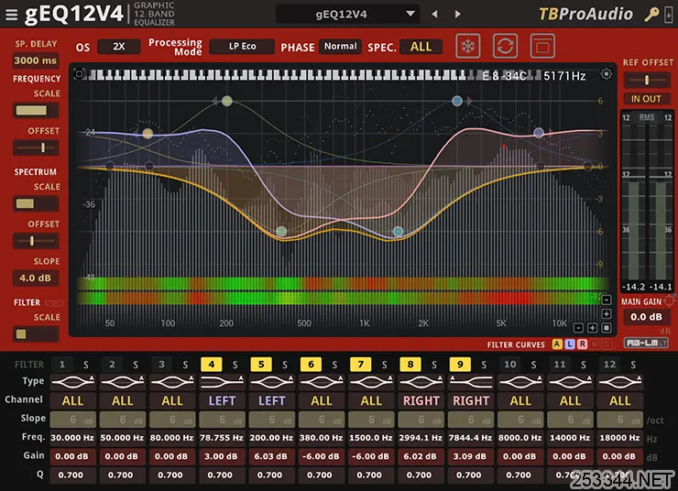Click the TBProAudio logo
The height and width of the screenshot is (491, 678).
click(585, 15)
